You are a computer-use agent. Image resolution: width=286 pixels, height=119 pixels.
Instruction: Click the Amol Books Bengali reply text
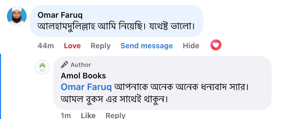point(155,93)
